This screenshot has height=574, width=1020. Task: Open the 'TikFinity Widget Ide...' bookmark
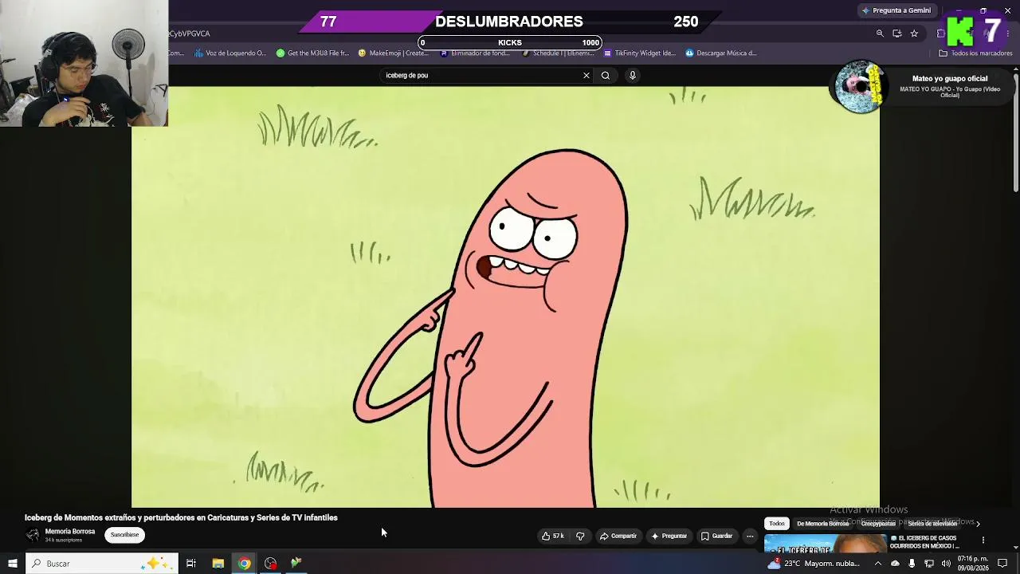point(640,53)
